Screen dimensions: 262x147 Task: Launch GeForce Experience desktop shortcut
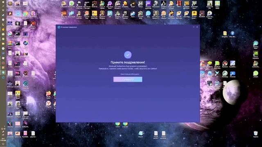point(255,55)
